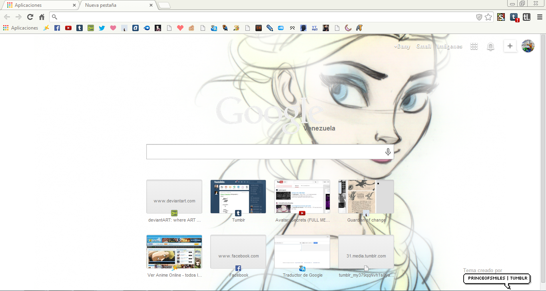
Task: Open the Twitter bird bookmark
Action: point(102,28)
